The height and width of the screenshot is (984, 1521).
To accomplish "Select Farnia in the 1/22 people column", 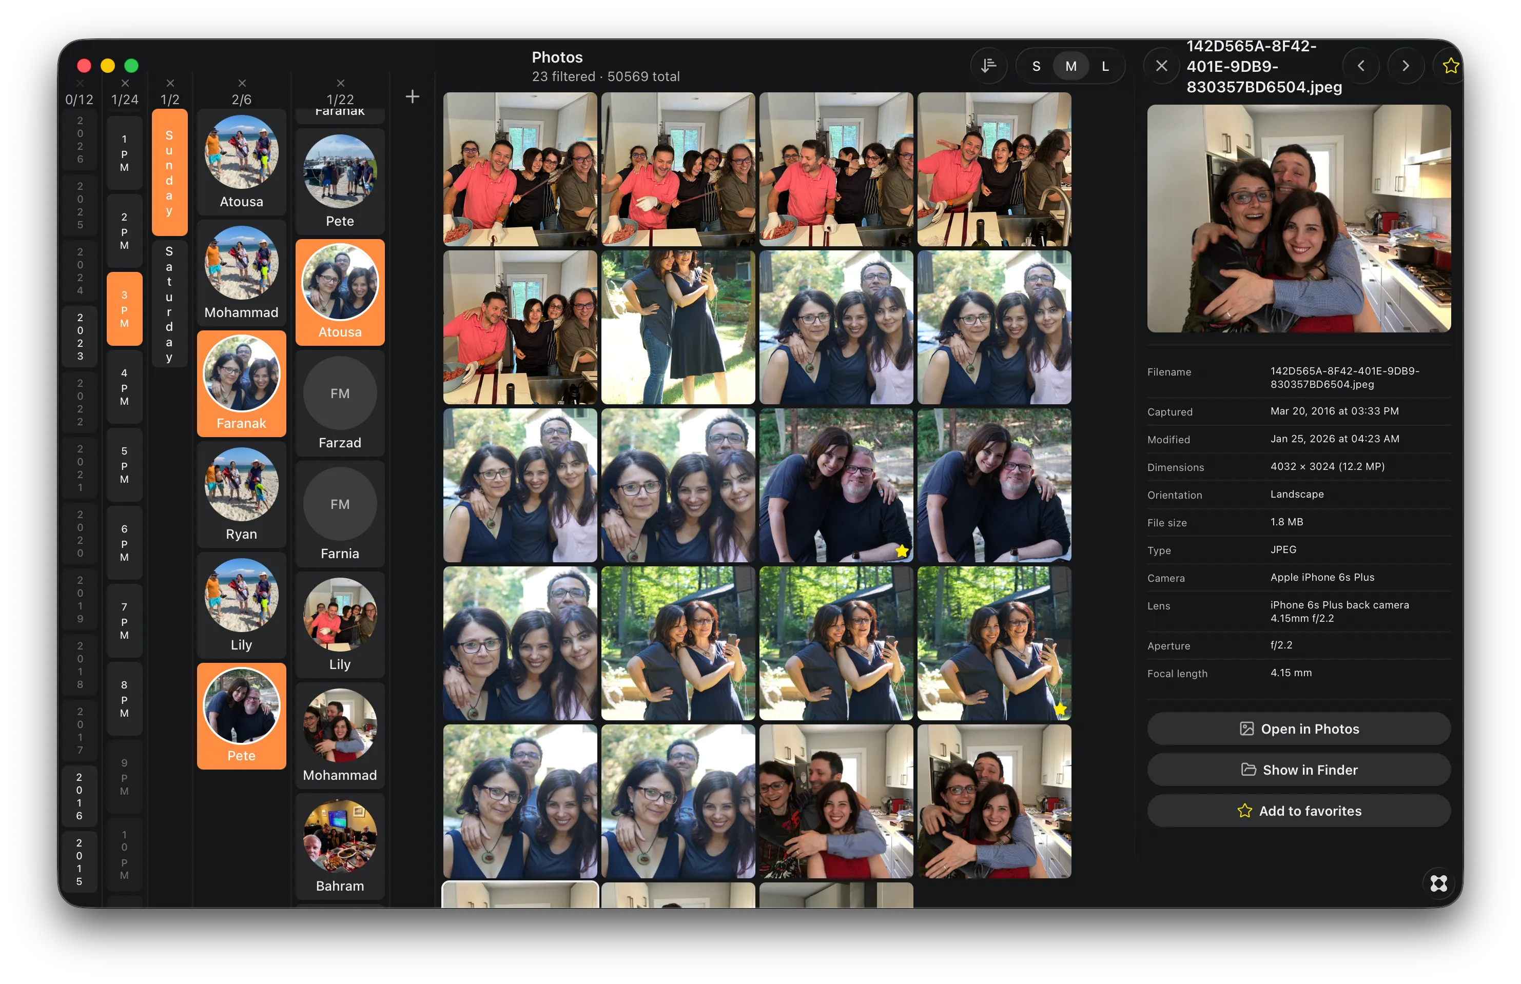I will (340, 514).
